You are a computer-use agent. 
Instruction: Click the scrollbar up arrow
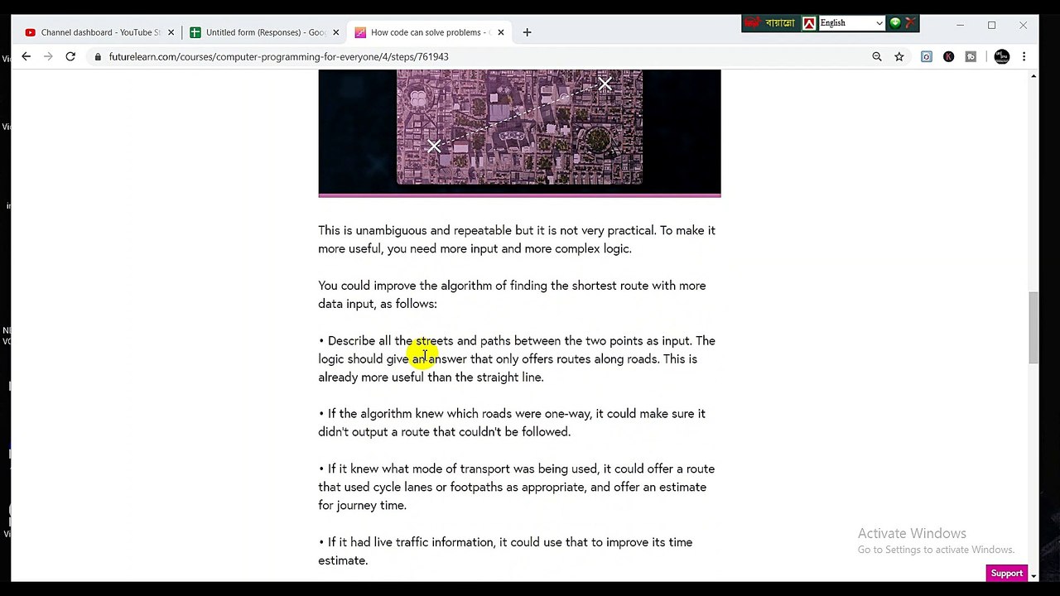pos(1033,76)
